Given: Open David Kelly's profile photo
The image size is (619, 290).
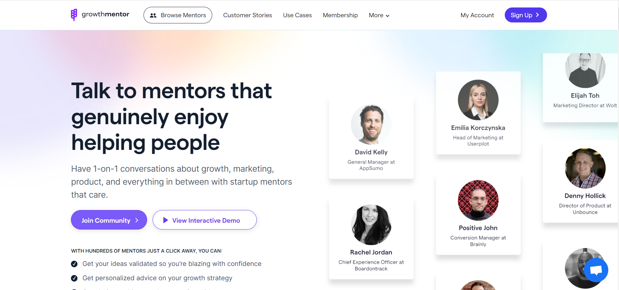Looking at the screenshot, I should 371,125.
